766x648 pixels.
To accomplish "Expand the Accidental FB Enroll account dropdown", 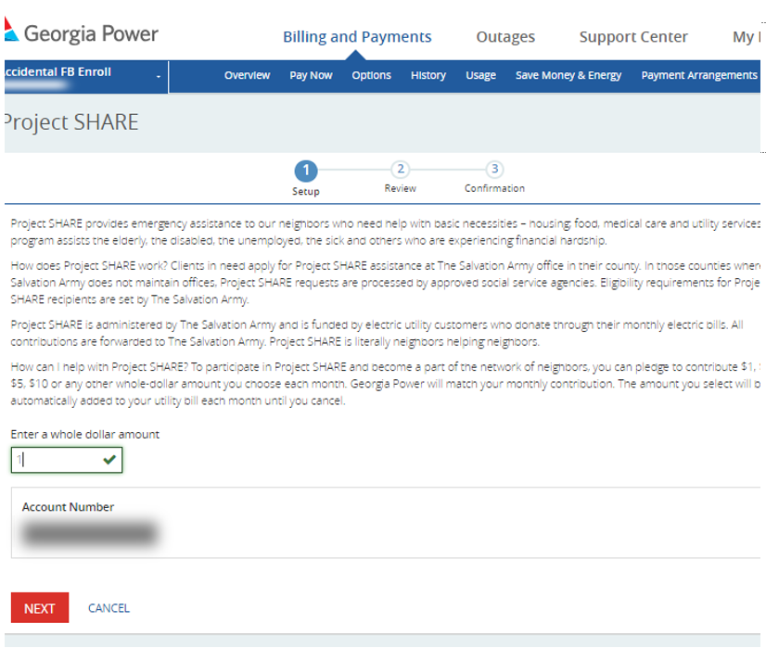I will [159, 76].
